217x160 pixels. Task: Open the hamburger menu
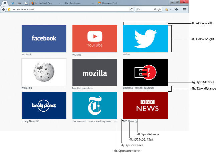click(x=184, y=9)
